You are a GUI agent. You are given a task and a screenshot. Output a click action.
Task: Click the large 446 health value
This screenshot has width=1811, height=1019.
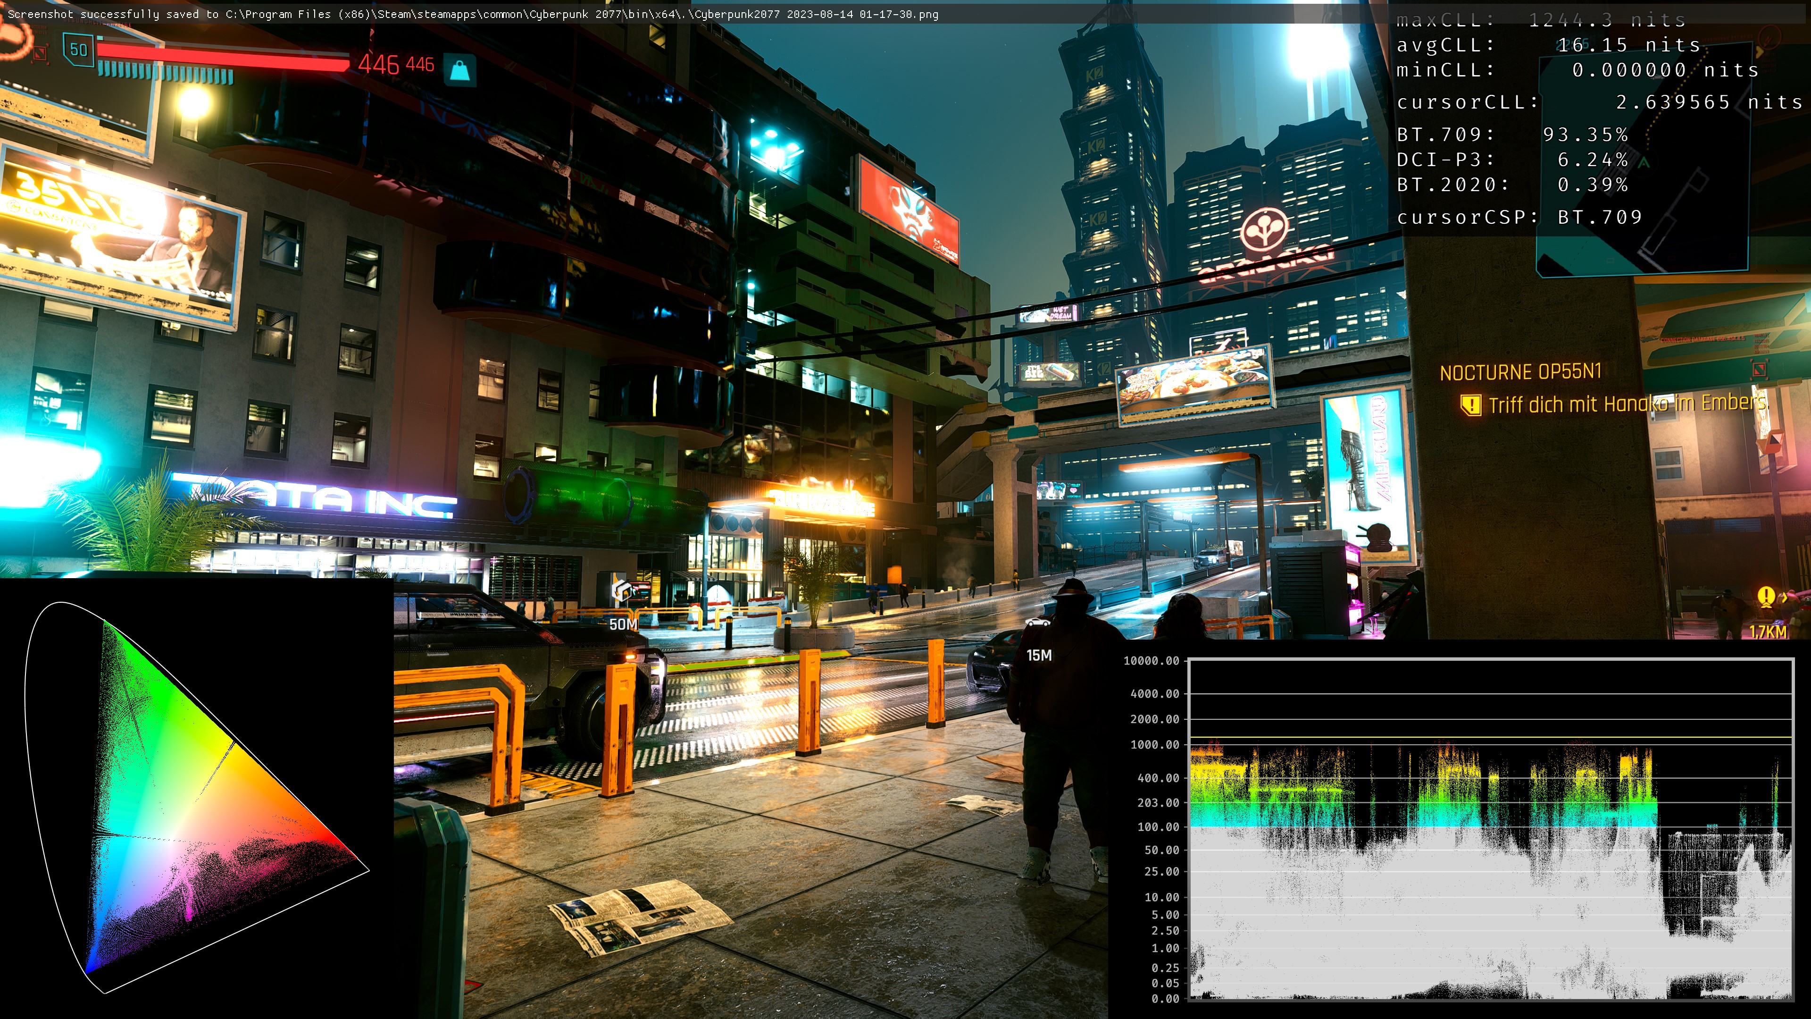click(379, 65)
